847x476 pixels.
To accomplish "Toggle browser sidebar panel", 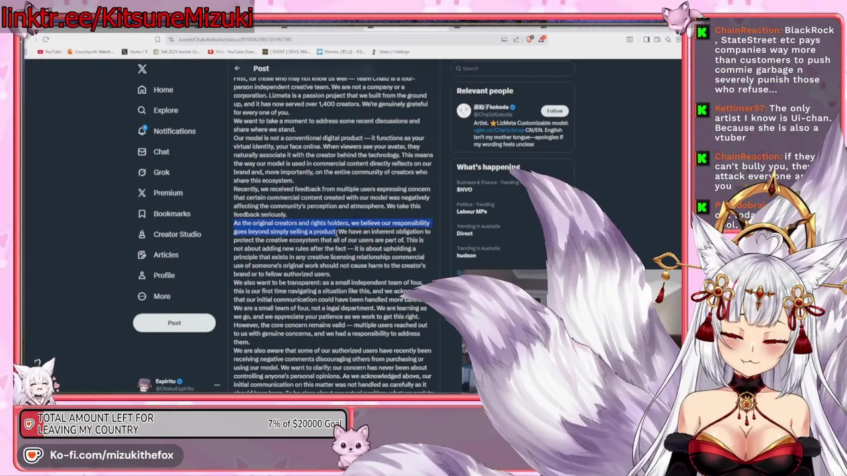I will (646, 39).
